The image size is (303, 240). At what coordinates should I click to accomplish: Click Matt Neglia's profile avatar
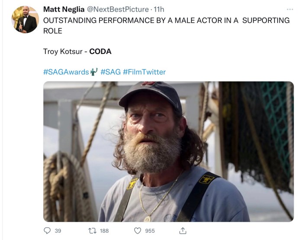click(25, 19)
